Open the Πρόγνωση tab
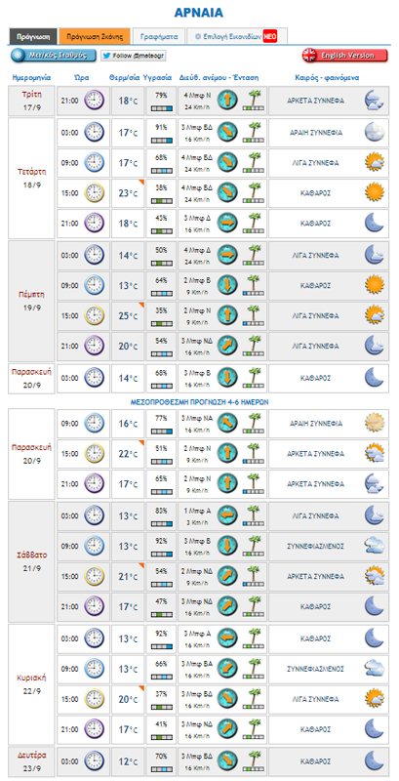Image resolution: width=399 pixels, height=781 pixels. (33, 37)
